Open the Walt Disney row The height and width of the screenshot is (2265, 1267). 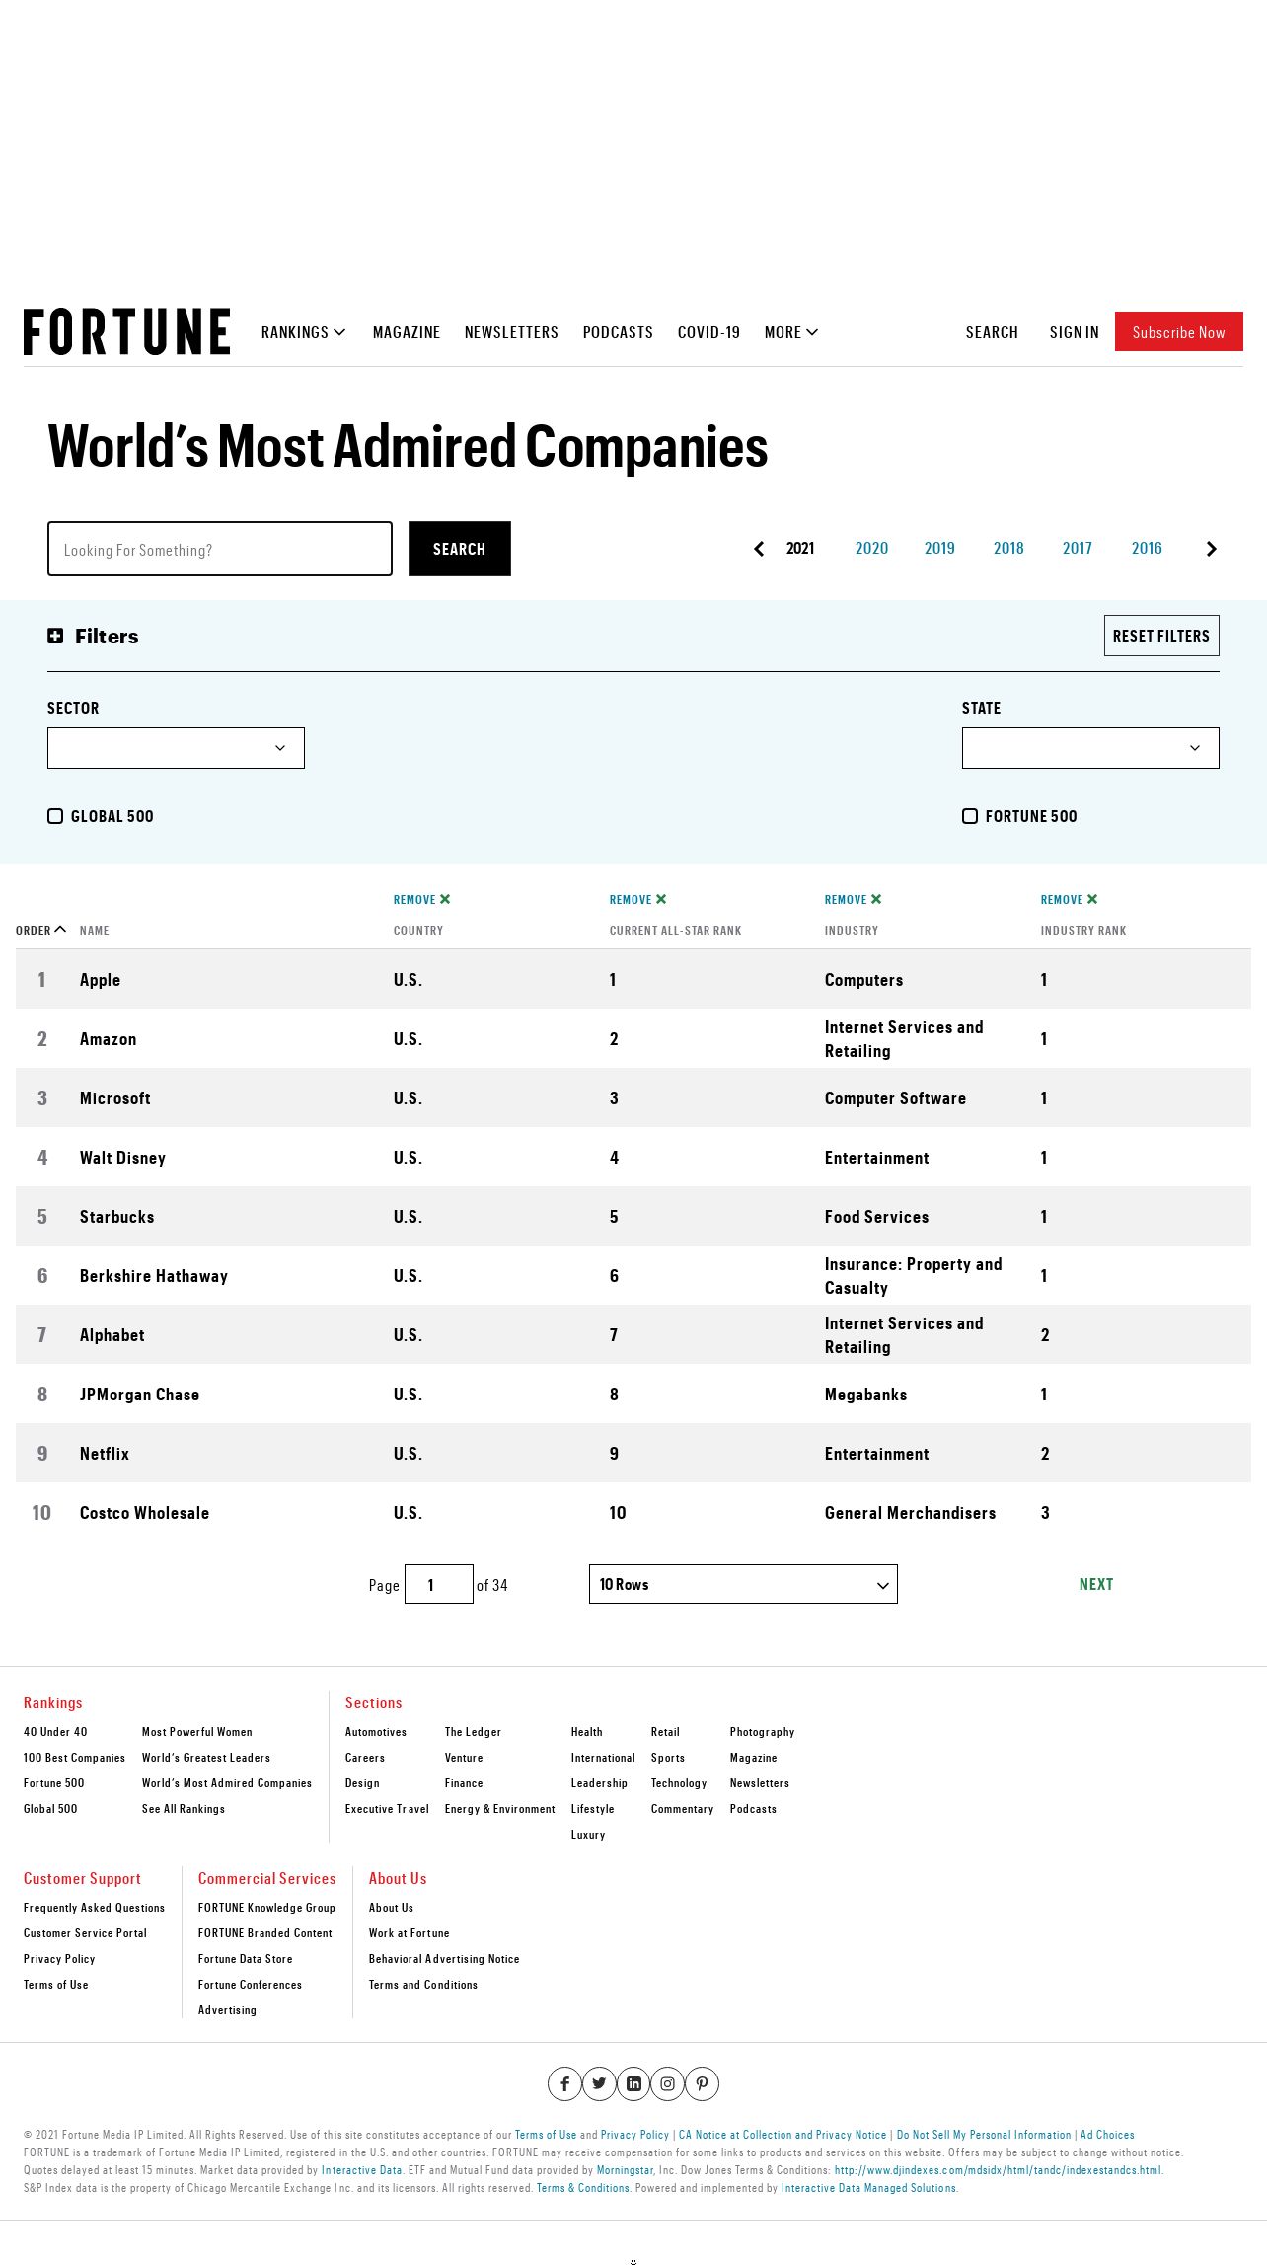(x=633, y=1157)
